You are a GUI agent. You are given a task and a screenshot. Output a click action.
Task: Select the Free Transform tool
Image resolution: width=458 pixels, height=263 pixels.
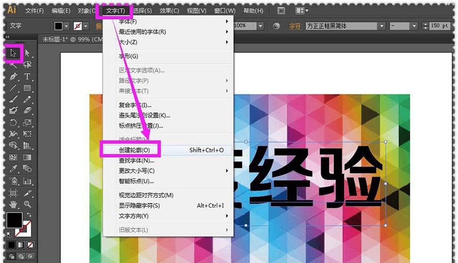click(x=27, y=134)
